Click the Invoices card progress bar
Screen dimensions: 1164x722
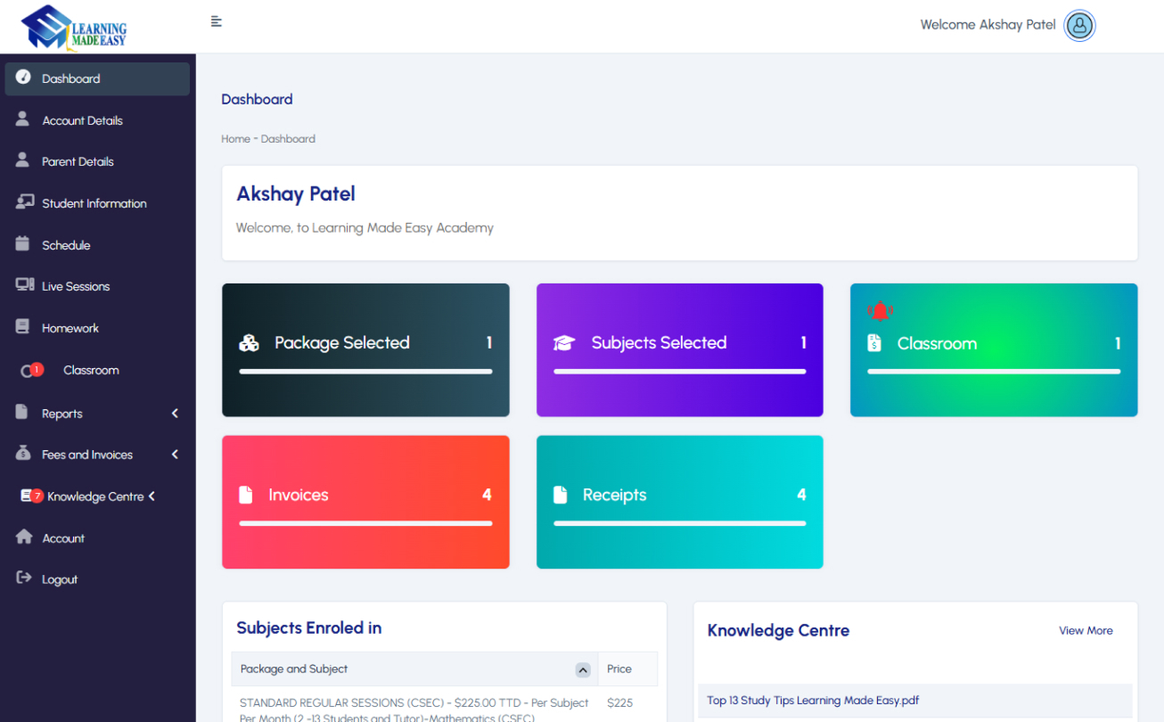pos(365,523)
